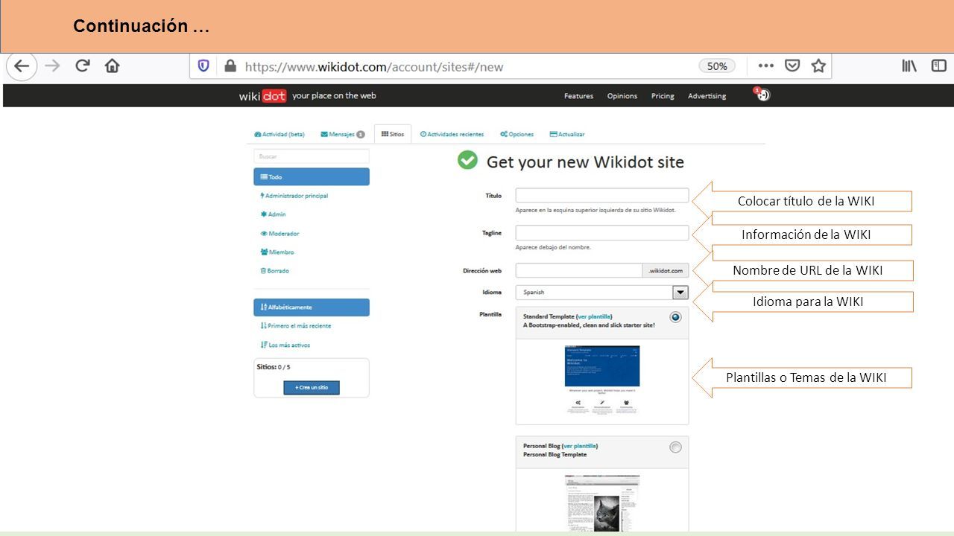Open the Actividades recientes tab
The width and height of the screenshot is (954, 536).
[x=452, y=134]
